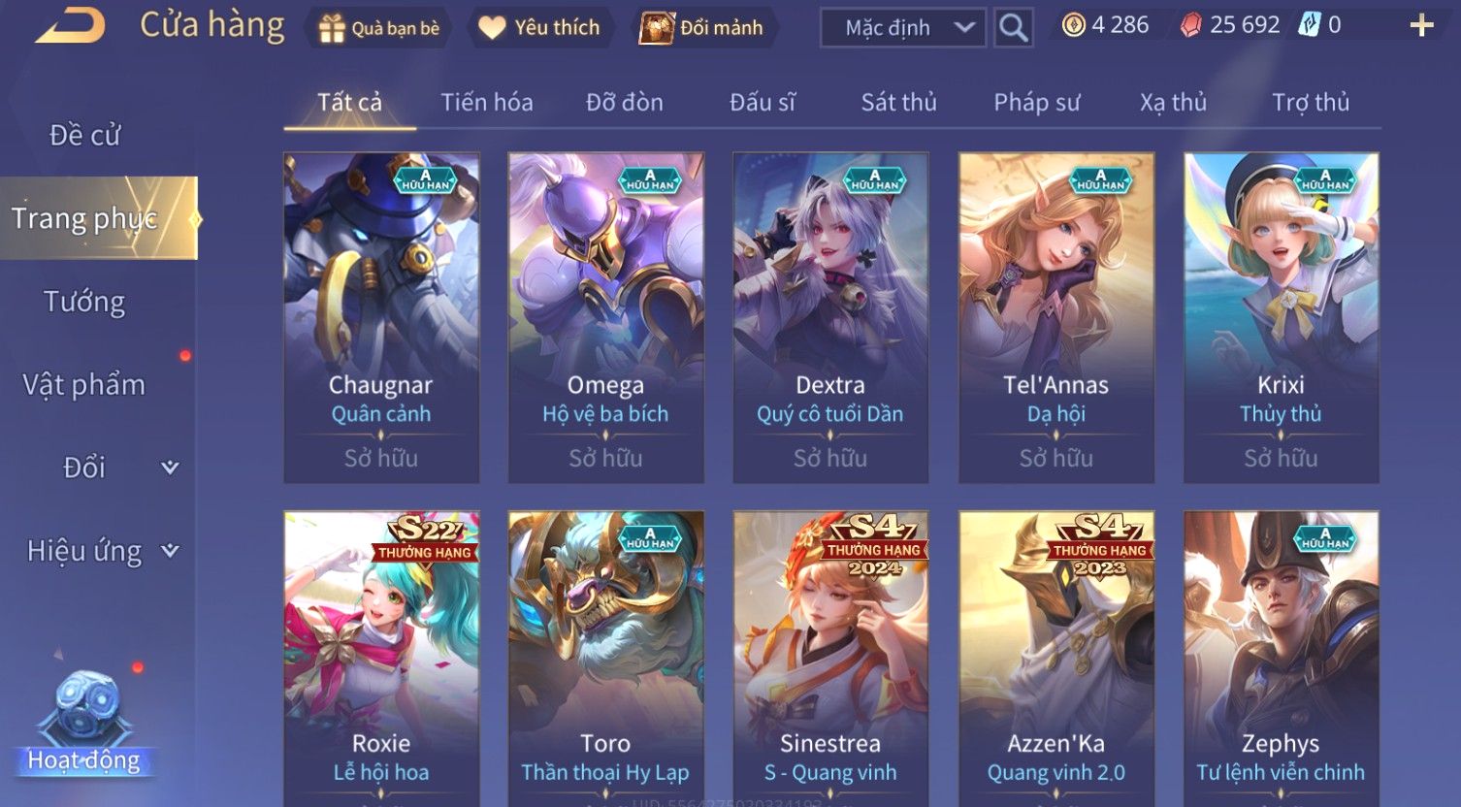Screen dimensions: 1461x807
Task: Click the golden back arrow icon
Action: click(x=70, y=25)
